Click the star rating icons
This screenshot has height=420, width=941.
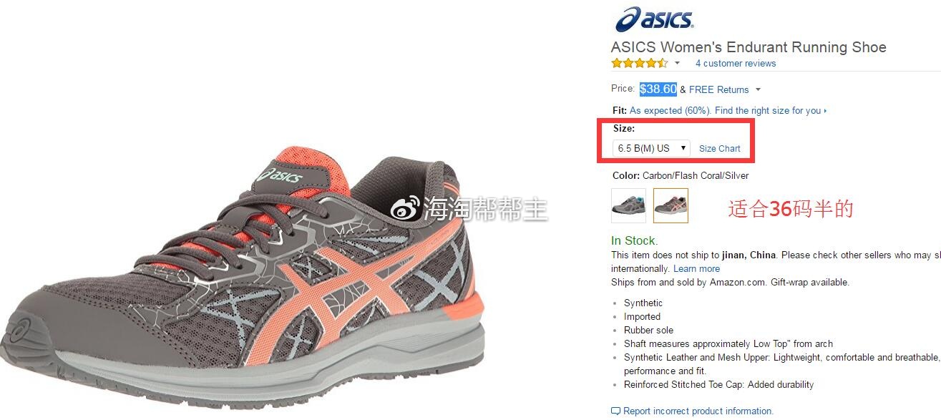[640, 63]
